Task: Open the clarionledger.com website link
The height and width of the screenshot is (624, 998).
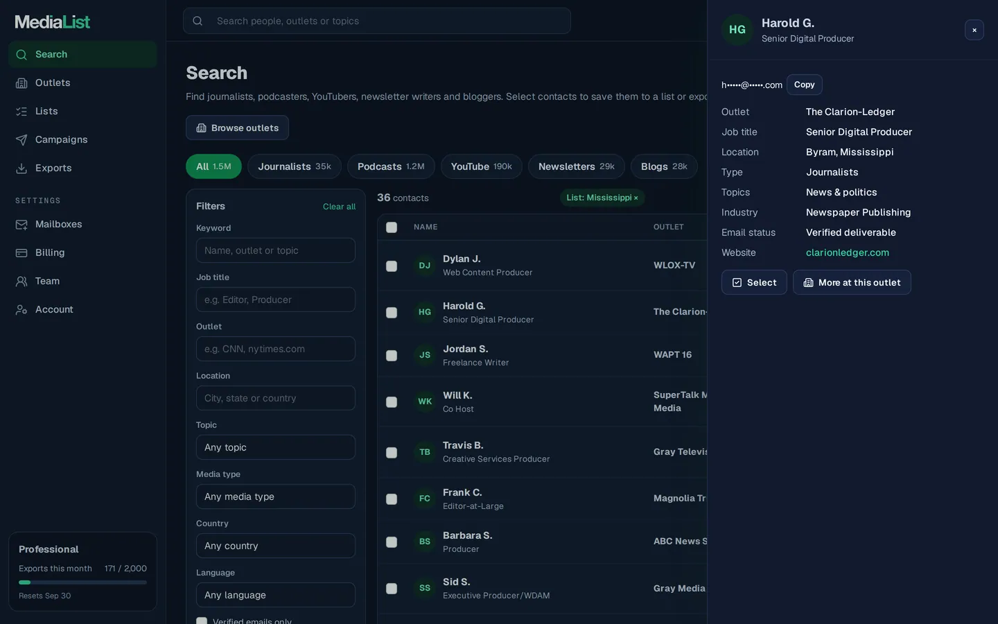Action: pyautogui.click(x=848, y=252)
